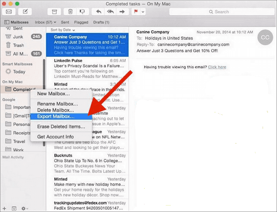The width and height of the screenshot is (277, 212).
Task: Select the Trash mailbox in sidebar
Action: [x=22, y=45]
